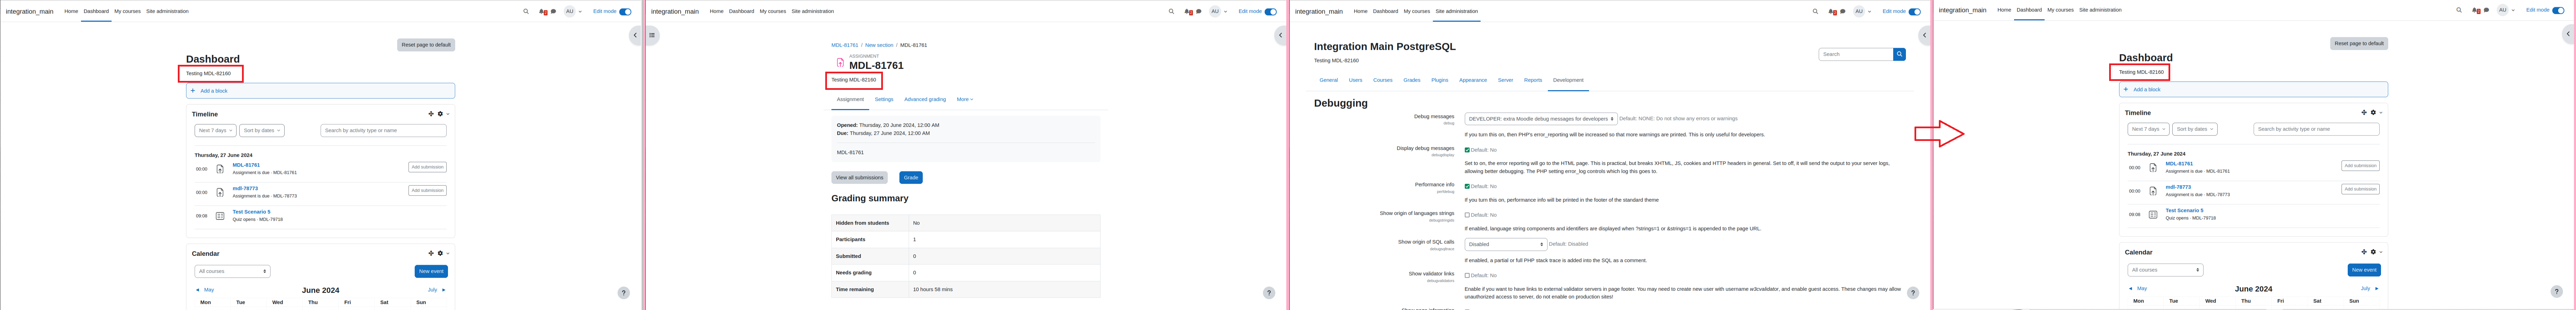This screenshot has height=310, width=2576.
Task: Uncheck the Display debug messages checkbox
Action: (x=1467, y=150)
